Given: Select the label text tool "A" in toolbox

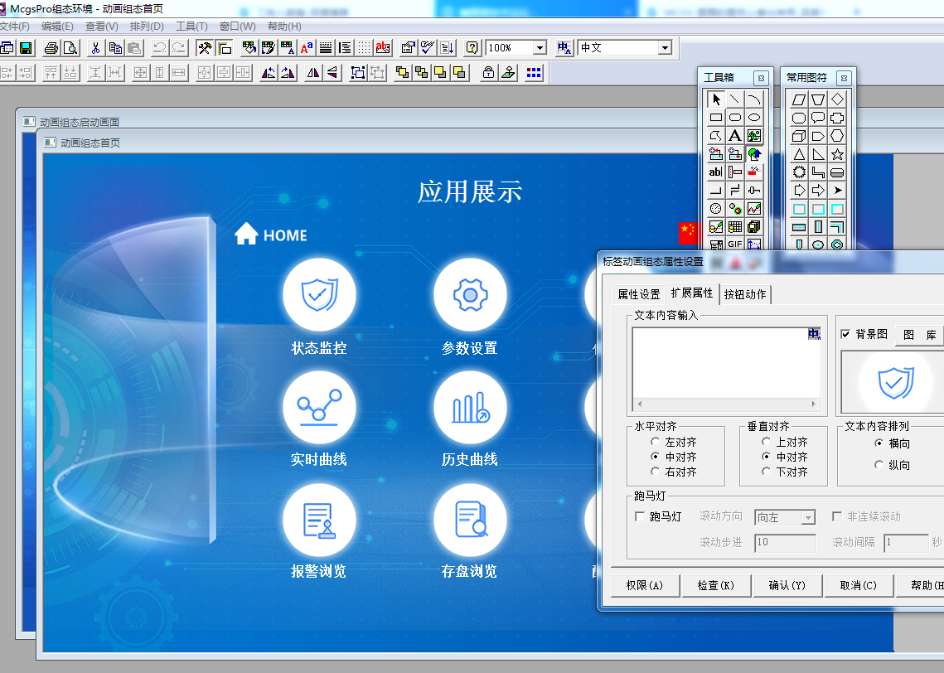Looking at the screenshot, I should [734, 136].
